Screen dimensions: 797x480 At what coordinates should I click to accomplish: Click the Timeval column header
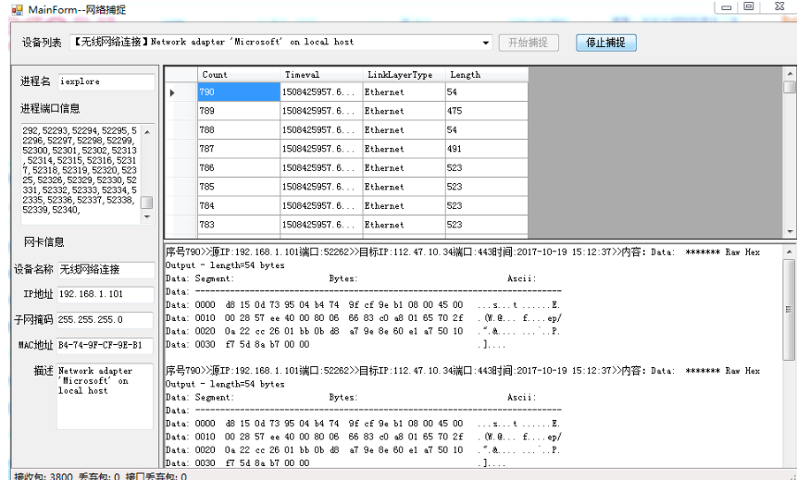pyautogui.click(x=322, y=75)
